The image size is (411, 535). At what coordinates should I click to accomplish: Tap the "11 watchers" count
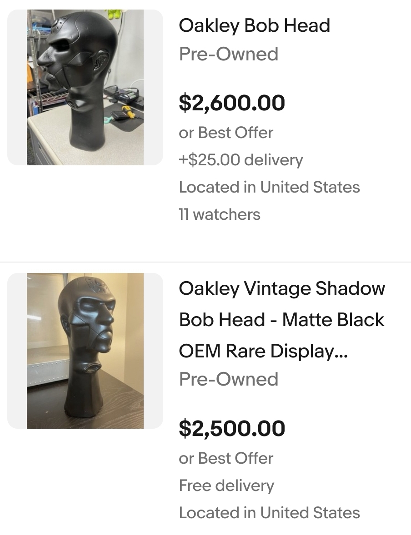220,214
